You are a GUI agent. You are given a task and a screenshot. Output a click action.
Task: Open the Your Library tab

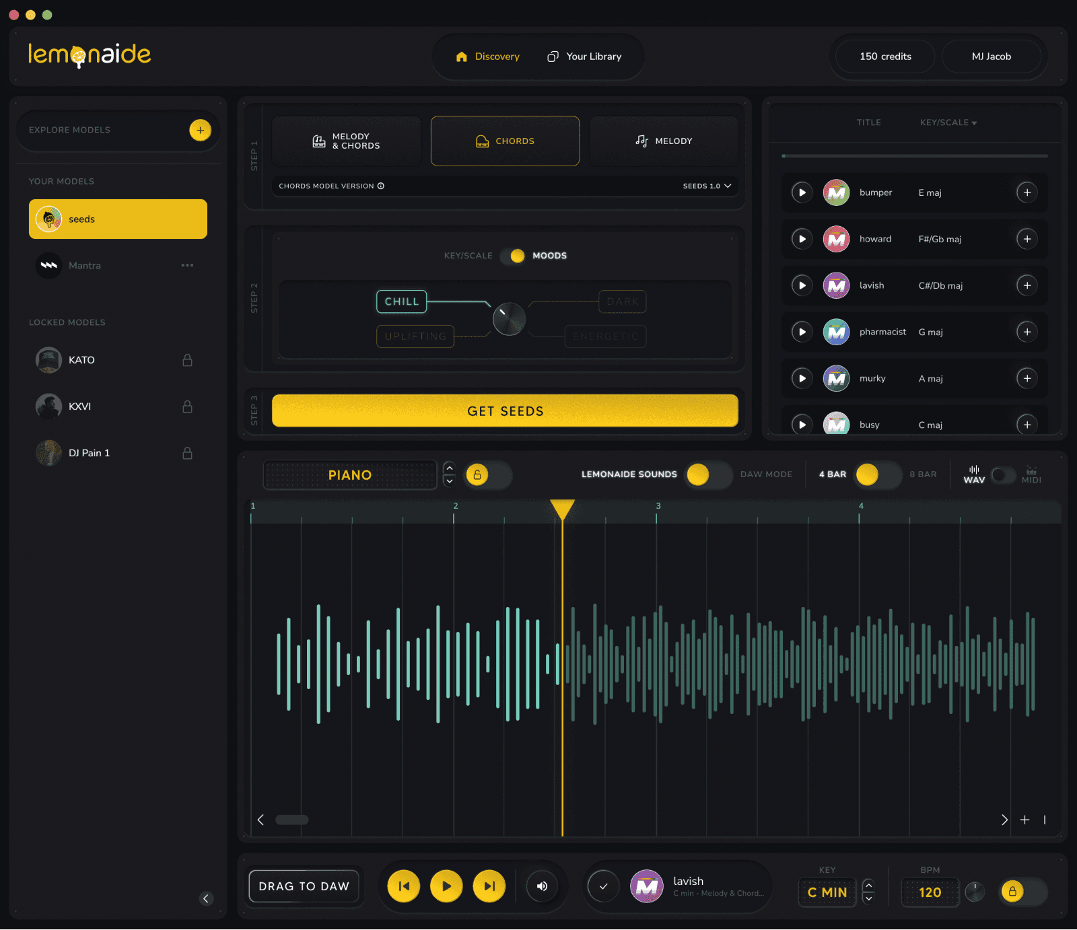[x=584, y=57]
